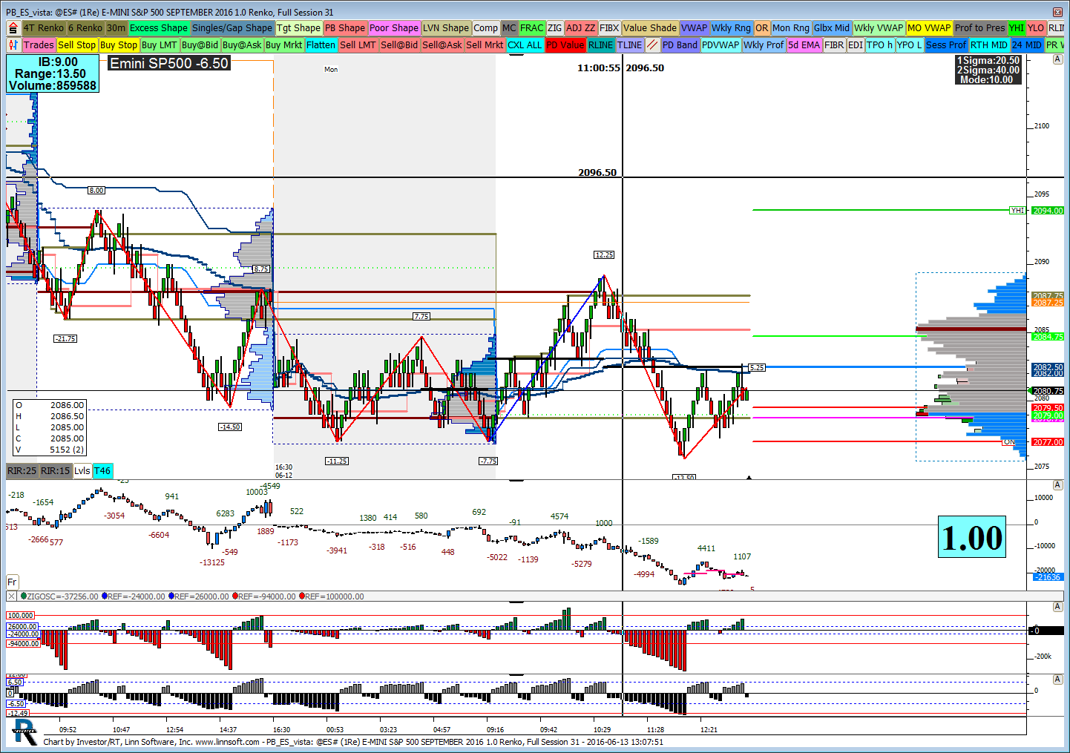Image resolution: width=1070 pixels, height=753 pixels.
Task: Click the ZIG toolbar button
Action: [555, 28]
